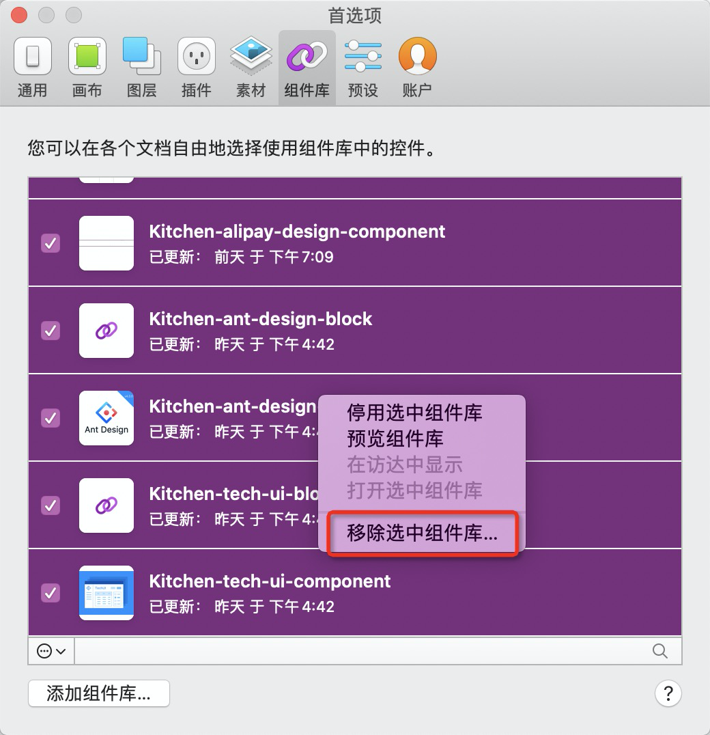
Task: Select the Kitchen-tech-ui-component title
Action: 270,581
